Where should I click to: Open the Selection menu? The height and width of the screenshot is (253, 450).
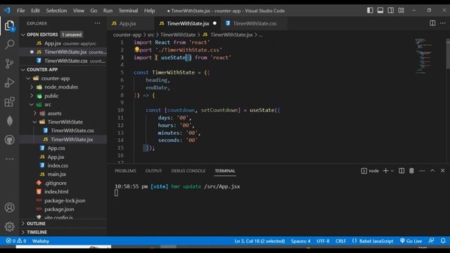click(x=56, y=11)
